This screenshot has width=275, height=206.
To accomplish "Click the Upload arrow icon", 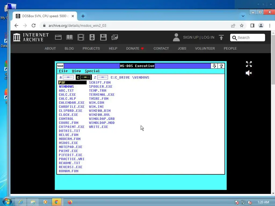I will (221, 37).
